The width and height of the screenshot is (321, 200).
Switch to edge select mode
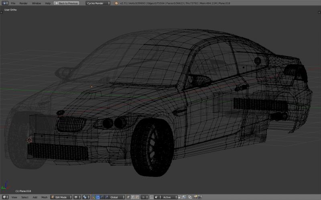click(133, 197)
